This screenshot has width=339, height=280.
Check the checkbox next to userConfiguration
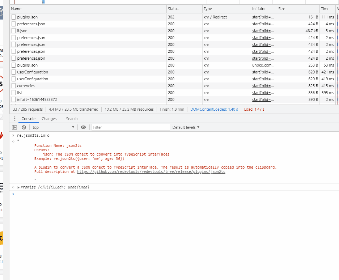13,72
